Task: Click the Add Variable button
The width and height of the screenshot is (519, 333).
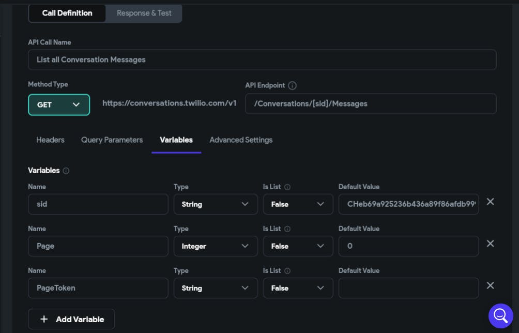Action: coord(71,319)
